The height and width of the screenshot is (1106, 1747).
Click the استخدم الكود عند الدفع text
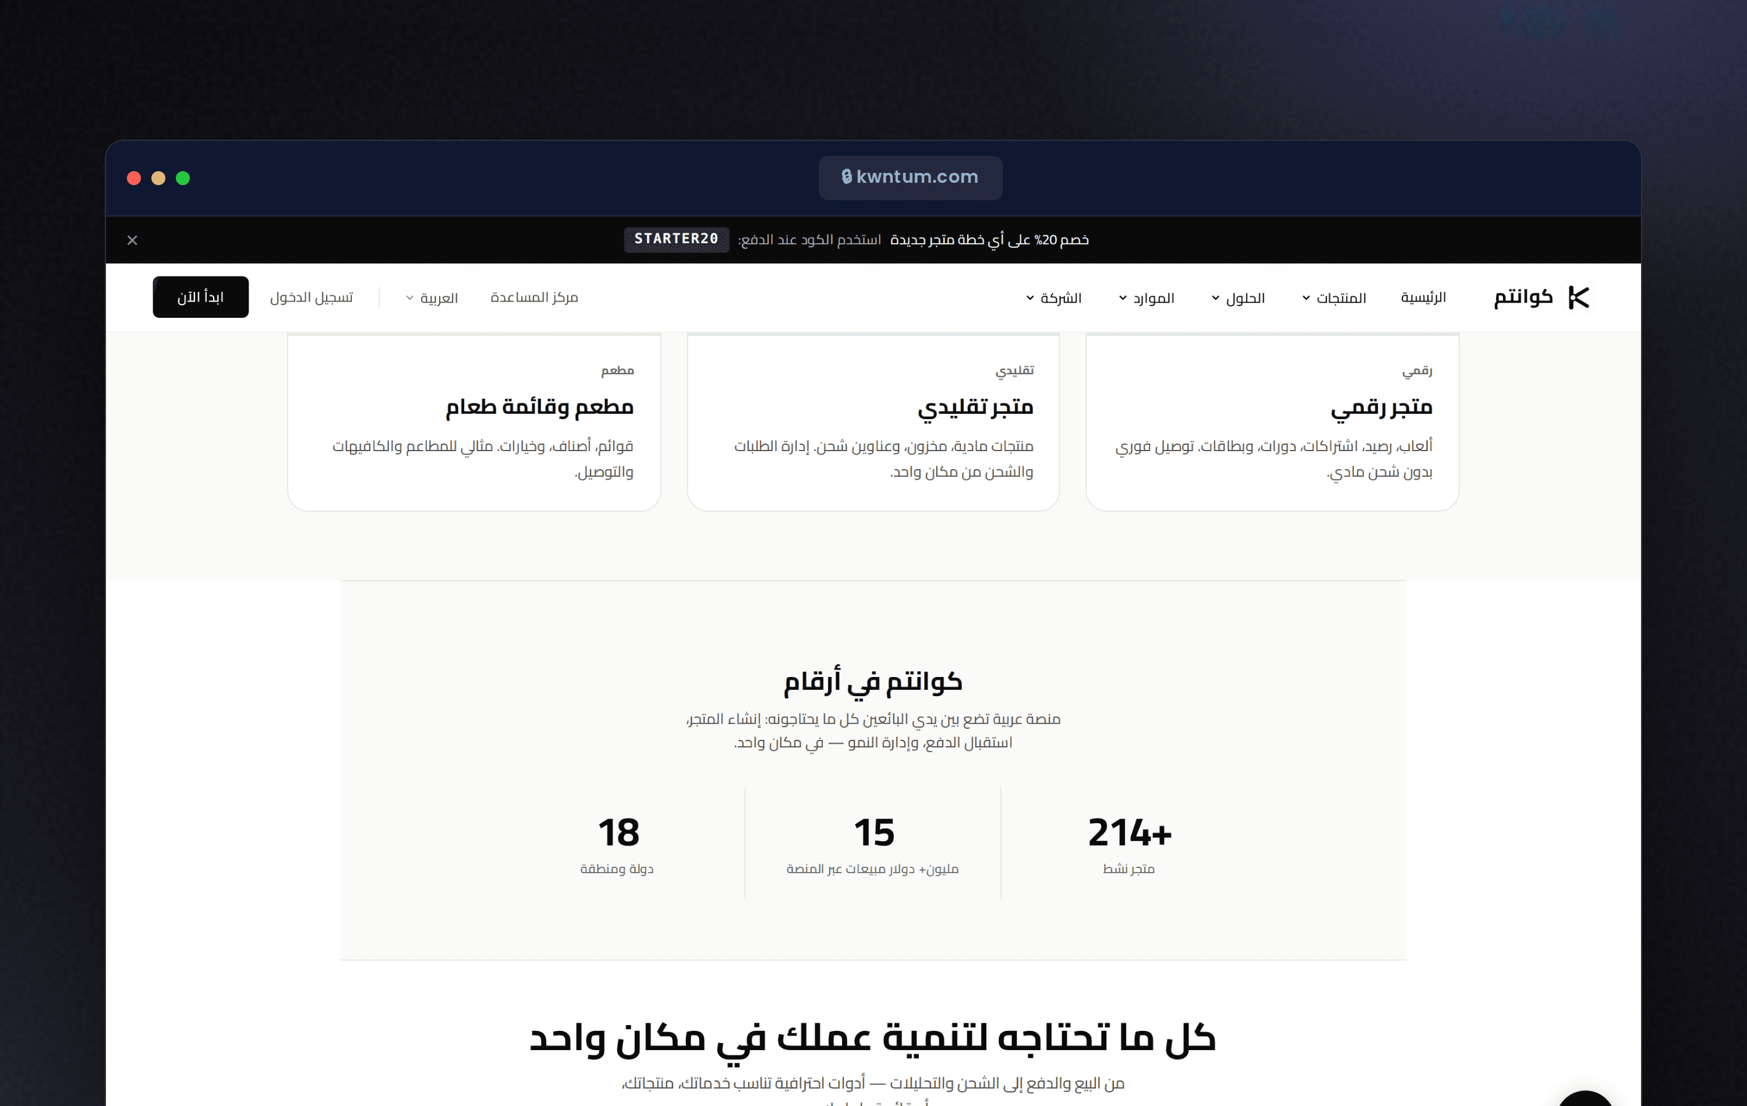pos(809,240)
